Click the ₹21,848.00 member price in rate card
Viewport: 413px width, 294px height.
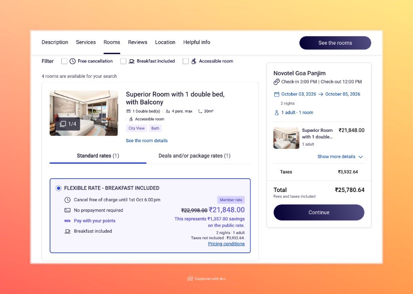click(227, 210)
